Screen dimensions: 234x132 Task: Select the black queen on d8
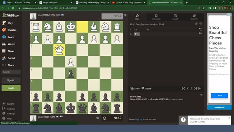82,108
